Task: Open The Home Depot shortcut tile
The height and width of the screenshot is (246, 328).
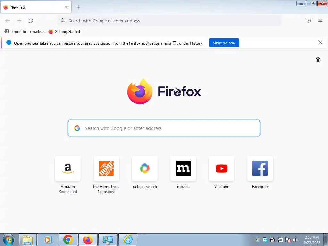Action: (x=106, y=168)
